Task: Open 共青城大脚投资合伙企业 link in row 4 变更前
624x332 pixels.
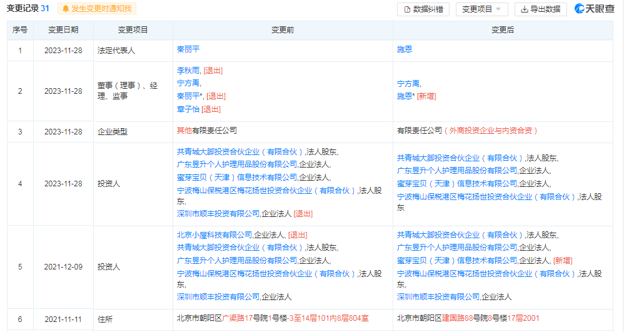Action: coord(240,152)
